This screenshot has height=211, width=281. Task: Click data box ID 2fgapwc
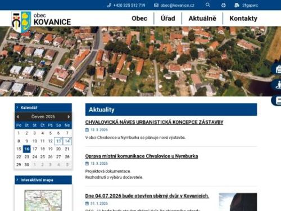(x=250, y=5)
